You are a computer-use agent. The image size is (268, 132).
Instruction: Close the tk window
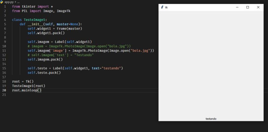click(258, 7)
